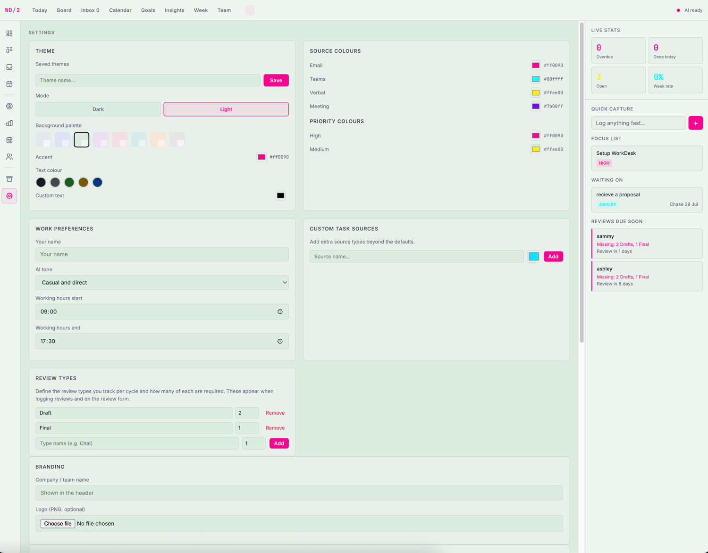Screen dimensions: 708x553
Task: Open the sammy review card
Action: 647,243
